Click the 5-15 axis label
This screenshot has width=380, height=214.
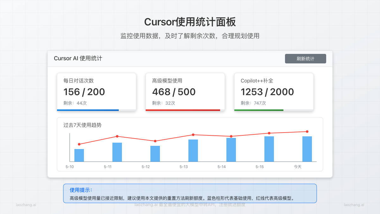[260, 167]
